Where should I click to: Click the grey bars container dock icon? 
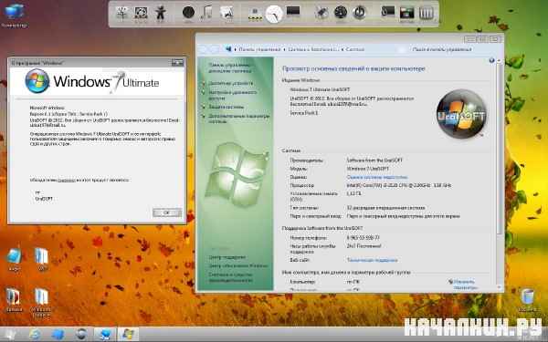tap(426, 14)
